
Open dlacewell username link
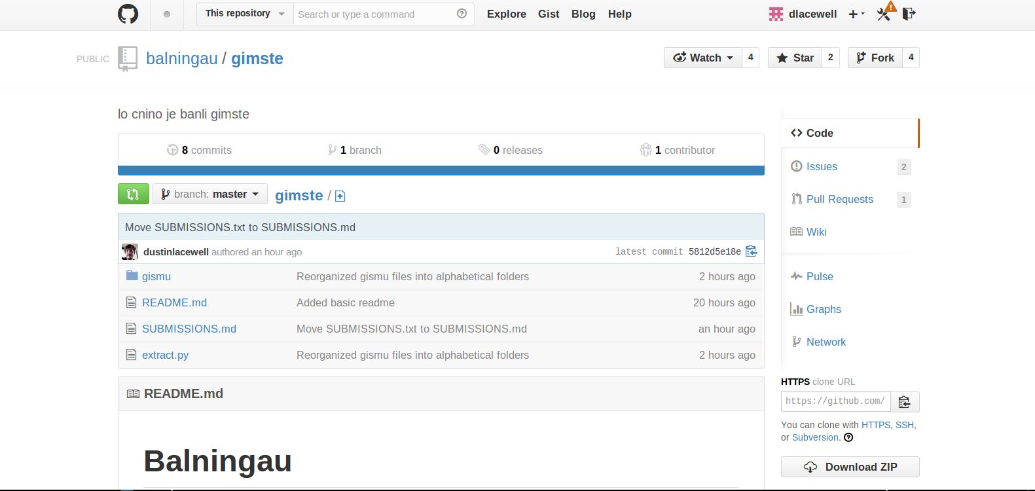[x=812, y=14]
